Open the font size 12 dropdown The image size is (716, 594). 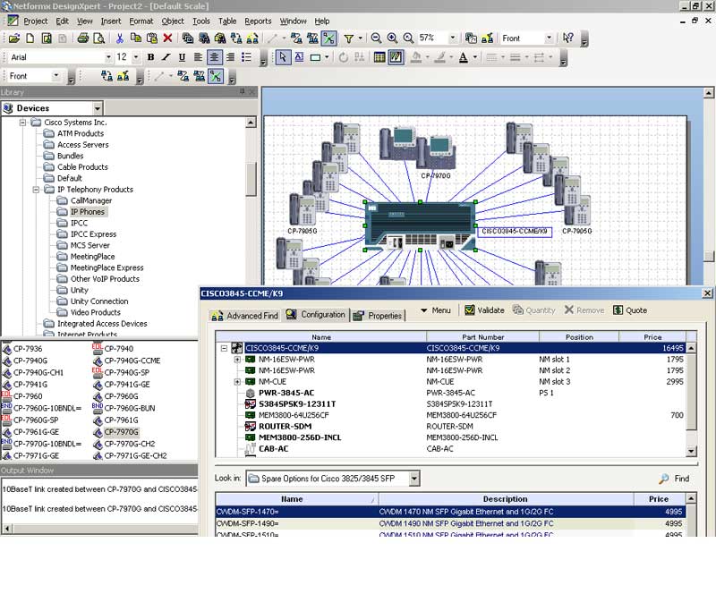[x=136, y=57]
